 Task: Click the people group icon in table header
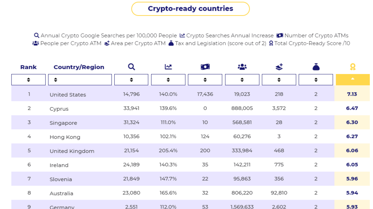(242, 67)
